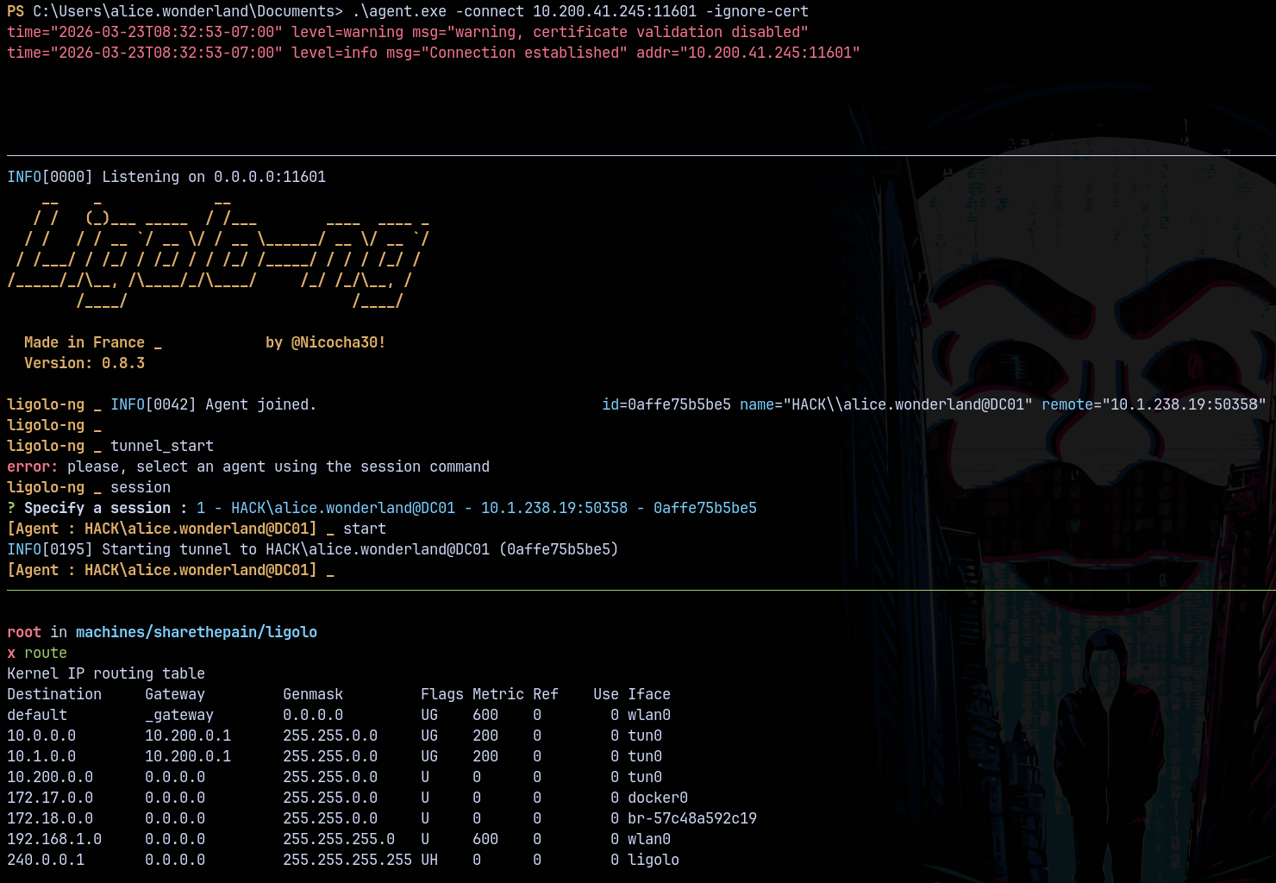Viewport: 1276px width, 883px height.
Task: Click the ligolo-ng ASCII art banner
Action: [x=218, y=250]
